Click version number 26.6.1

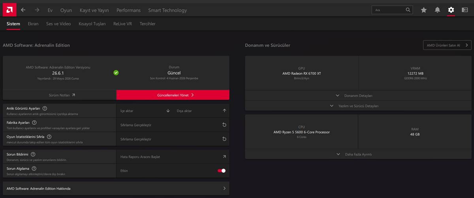[58, 73]
